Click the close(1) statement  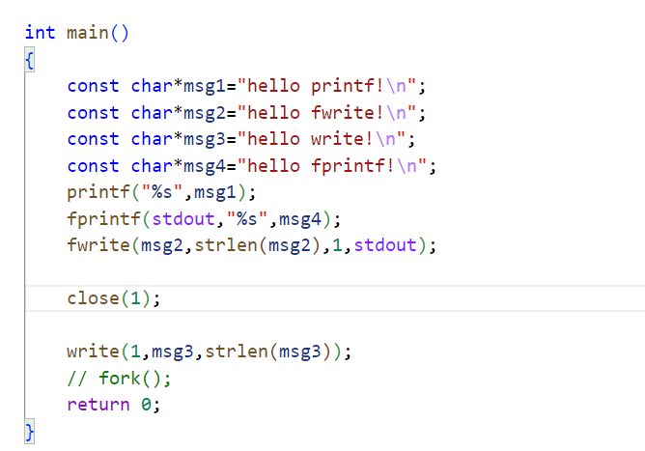[x=114, y=298]
